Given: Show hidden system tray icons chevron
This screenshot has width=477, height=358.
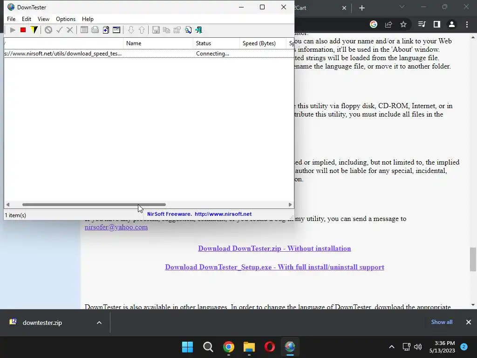Looking at the screenshot, I should click(392, 347).
